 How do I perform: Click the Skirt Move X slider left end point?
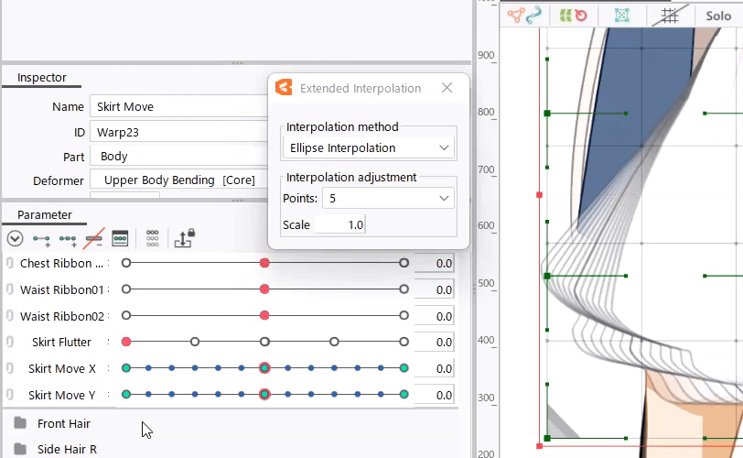[126, 368]
